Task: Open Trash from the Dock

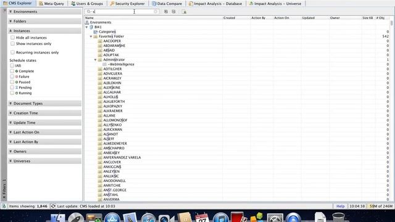Action: tap(338, 218)
